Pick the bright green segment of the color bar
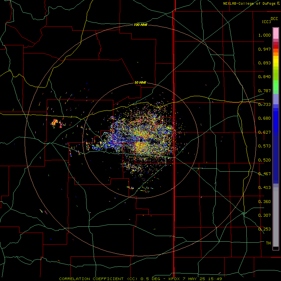 pyautogui.click(x=276, y=85)
